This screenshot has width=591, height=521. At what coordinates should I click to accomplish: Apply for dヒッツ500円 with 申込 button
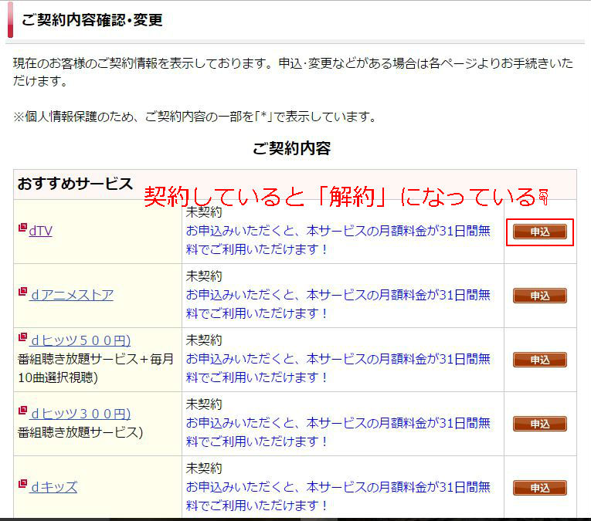click(x=540, y=360)
